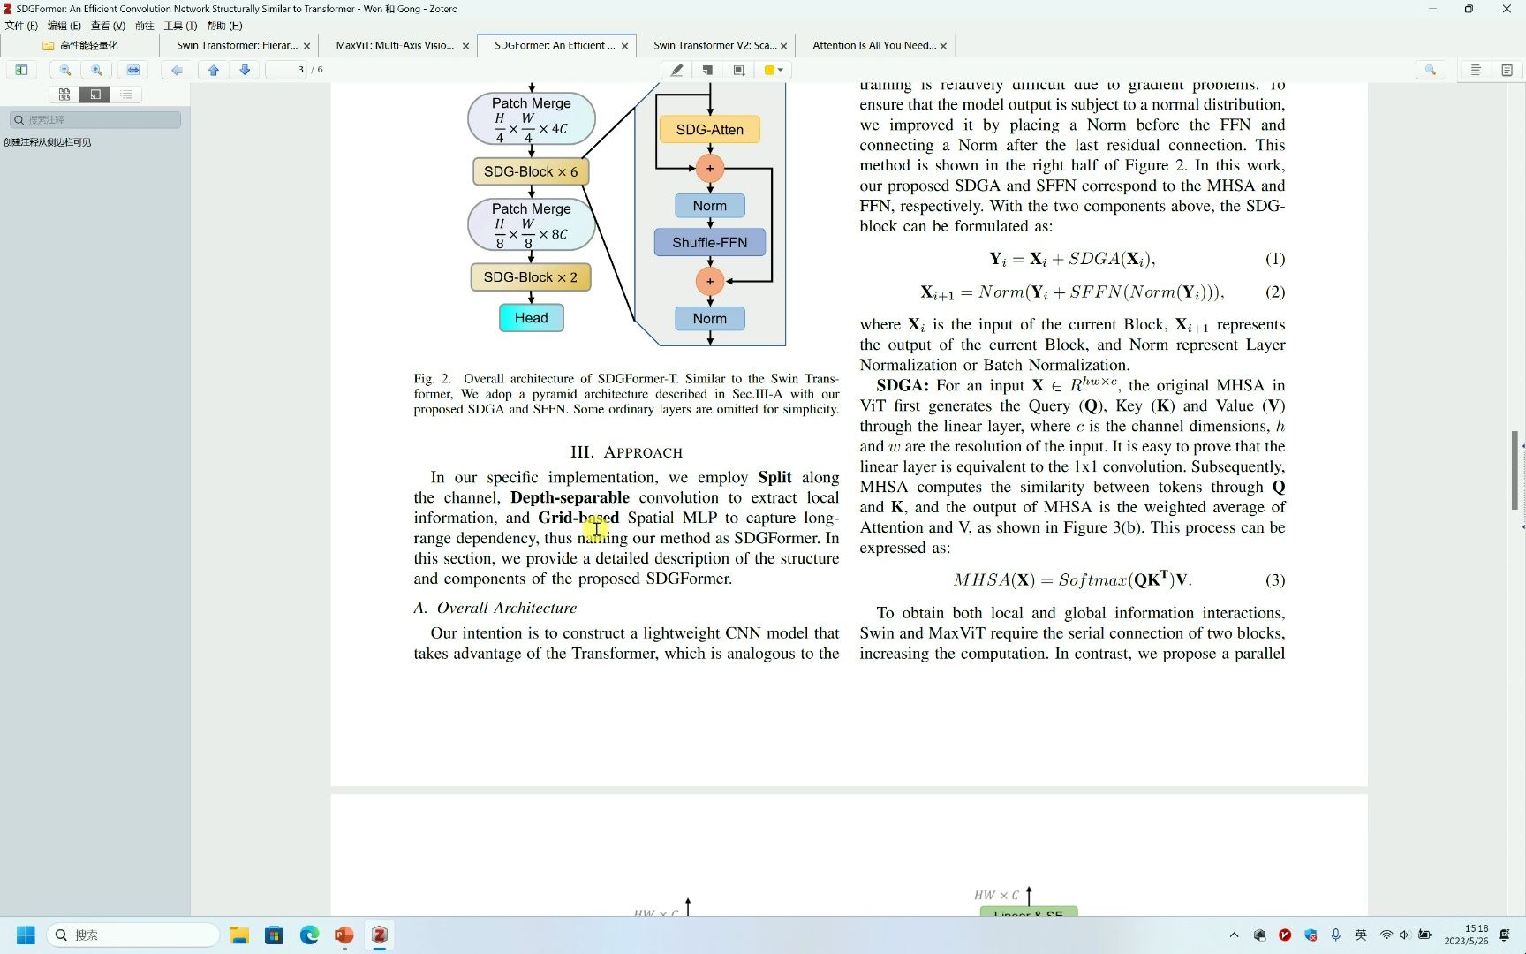Switch the 英 input method indicator
1526x954 pixels.
coord(1361,935)
